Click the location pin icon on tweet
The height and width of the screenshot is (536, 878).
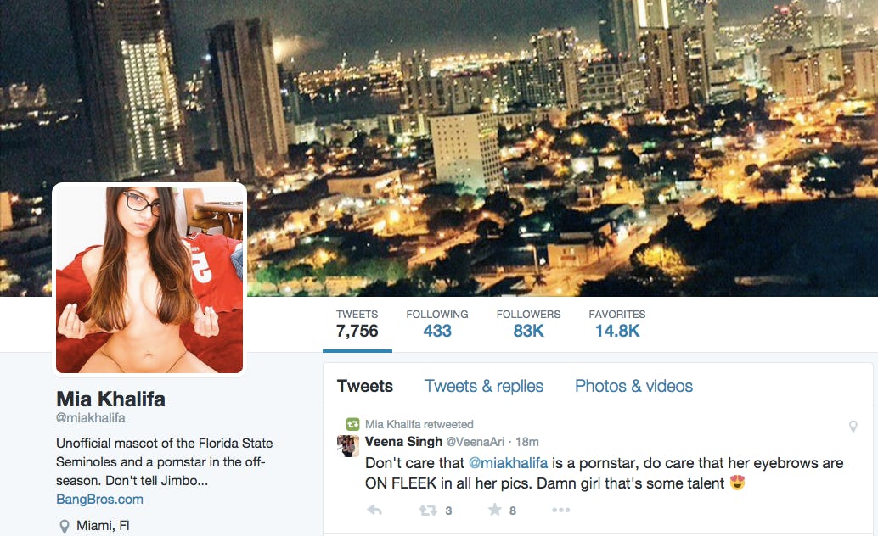pos(853,427)
